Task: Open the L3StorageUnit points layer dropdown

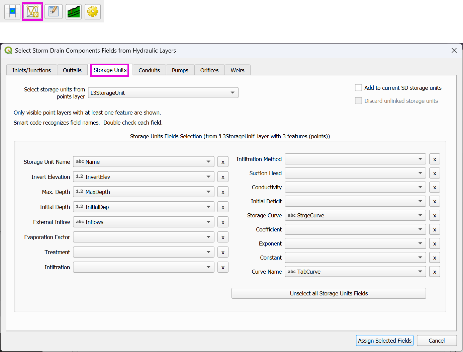Action: (163, 93)
